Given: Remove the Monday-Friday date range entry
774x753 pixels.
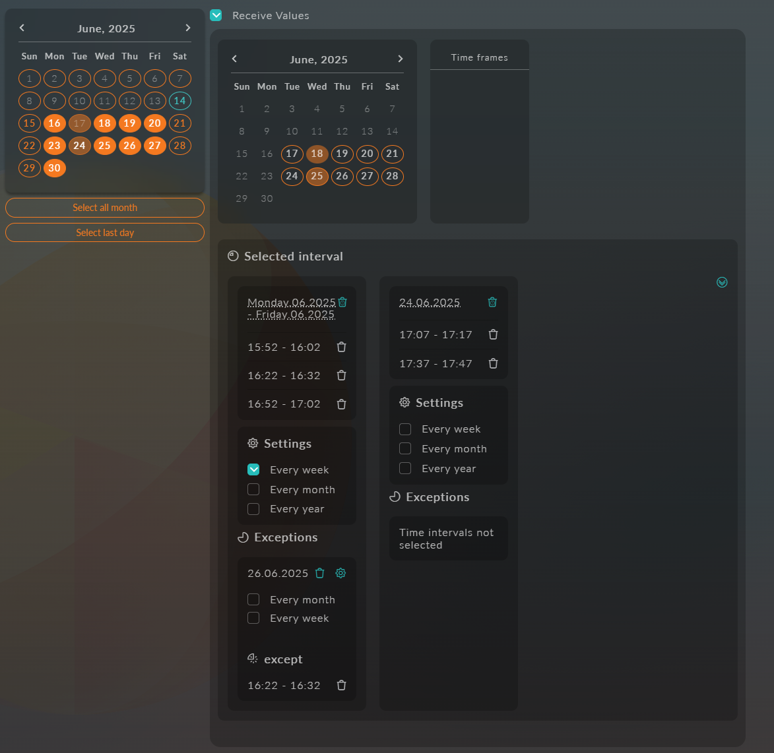Looking at the screenshot, I should coord(342,302).
